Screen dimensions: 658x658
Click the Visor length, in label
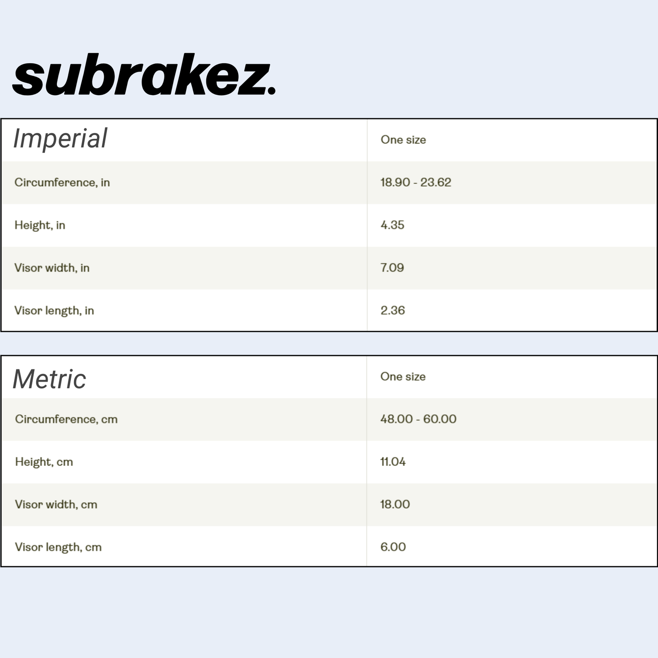[x=54, y=311]
